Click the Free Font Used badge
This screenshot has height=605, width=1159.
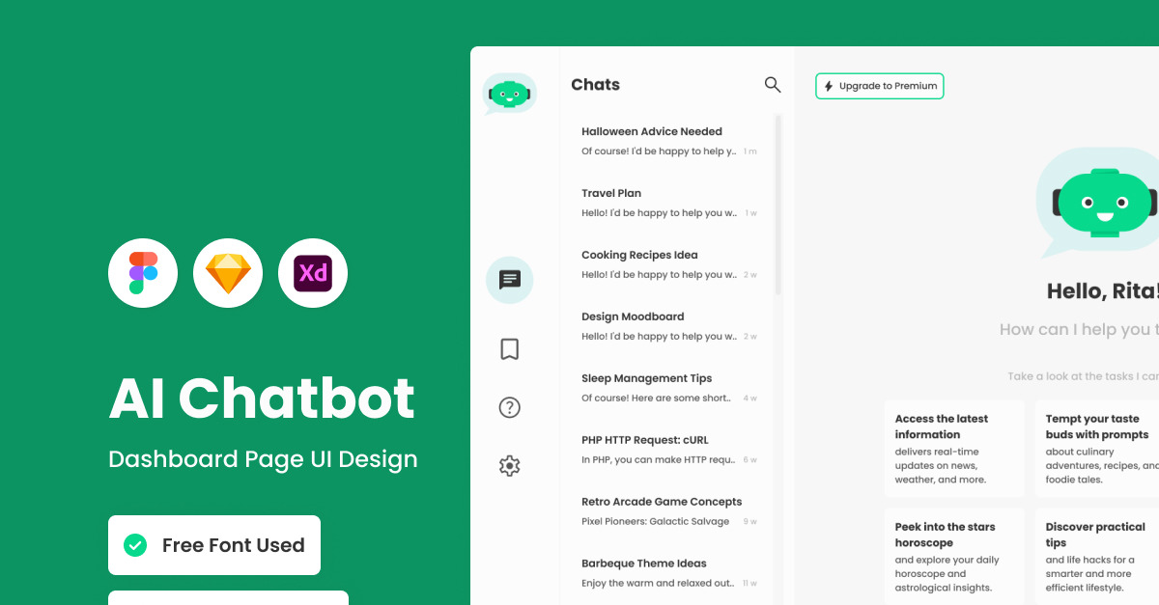[x=213, y=545]
